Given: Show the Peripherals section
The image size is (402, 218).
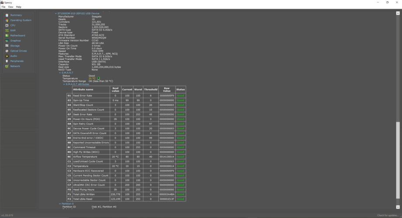Looking at the screenshot, I should pos(17,61).
